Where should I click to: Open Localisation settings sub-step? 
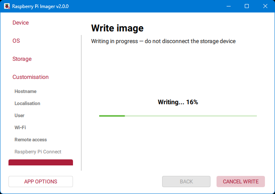[x=27, y=103]
